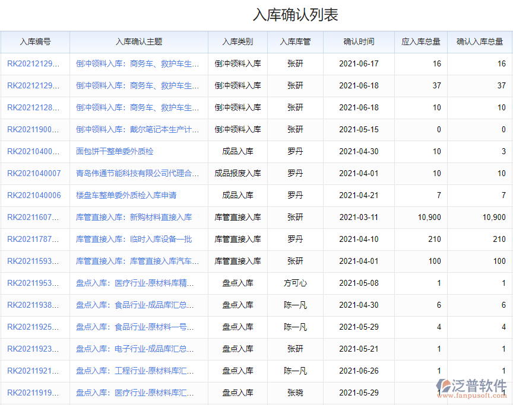The width and height of the screenshot is (513, 405).
Task: Click the 应入库总量 column header
Action: click(421, 42)
